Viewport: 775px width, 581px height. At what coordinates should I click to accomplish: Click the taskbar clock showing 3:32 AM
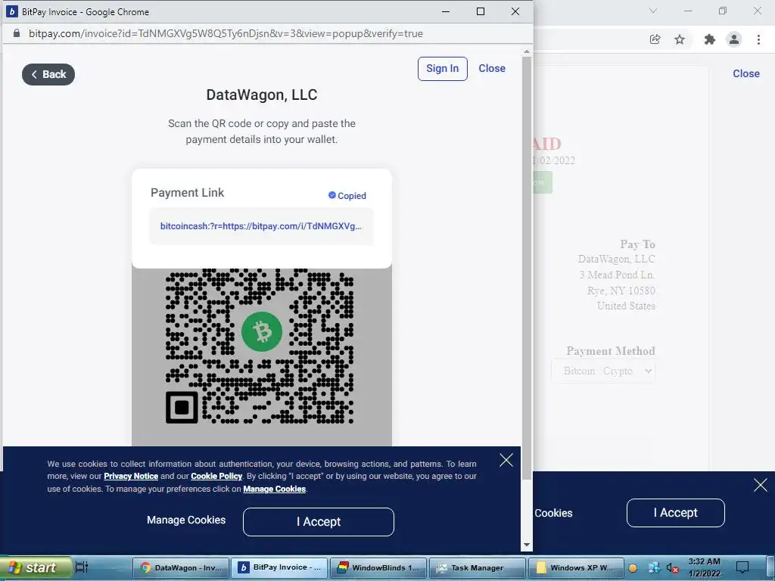705,567
